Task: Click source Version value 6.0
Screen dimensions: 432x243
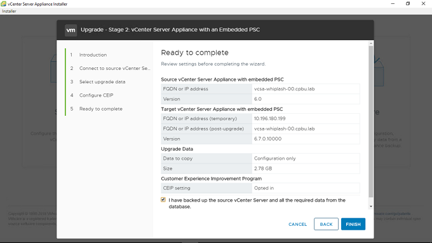Action: point(257,99)
